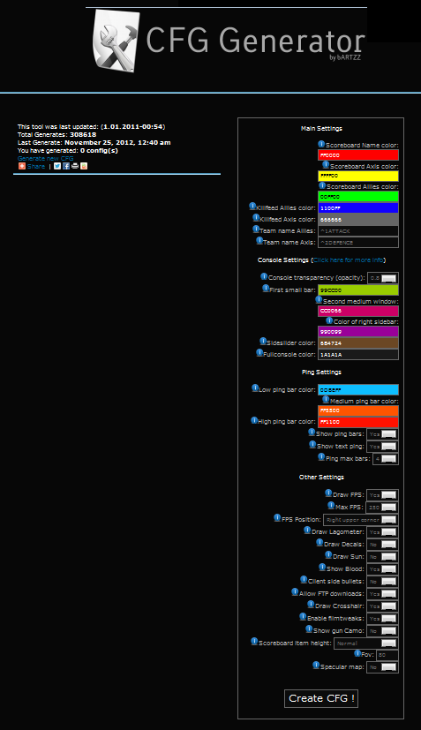Click info icon beside Scoreboard Allies color
The image size is (421, 730).
click(322, 185)
